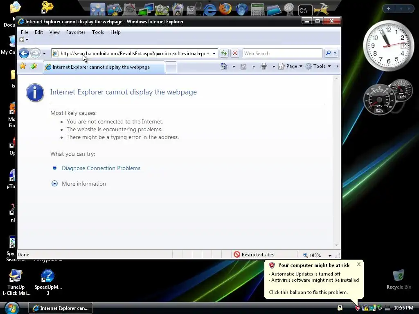
Task: Open the recycle bin icon in the dock
Action: [178, 10]
